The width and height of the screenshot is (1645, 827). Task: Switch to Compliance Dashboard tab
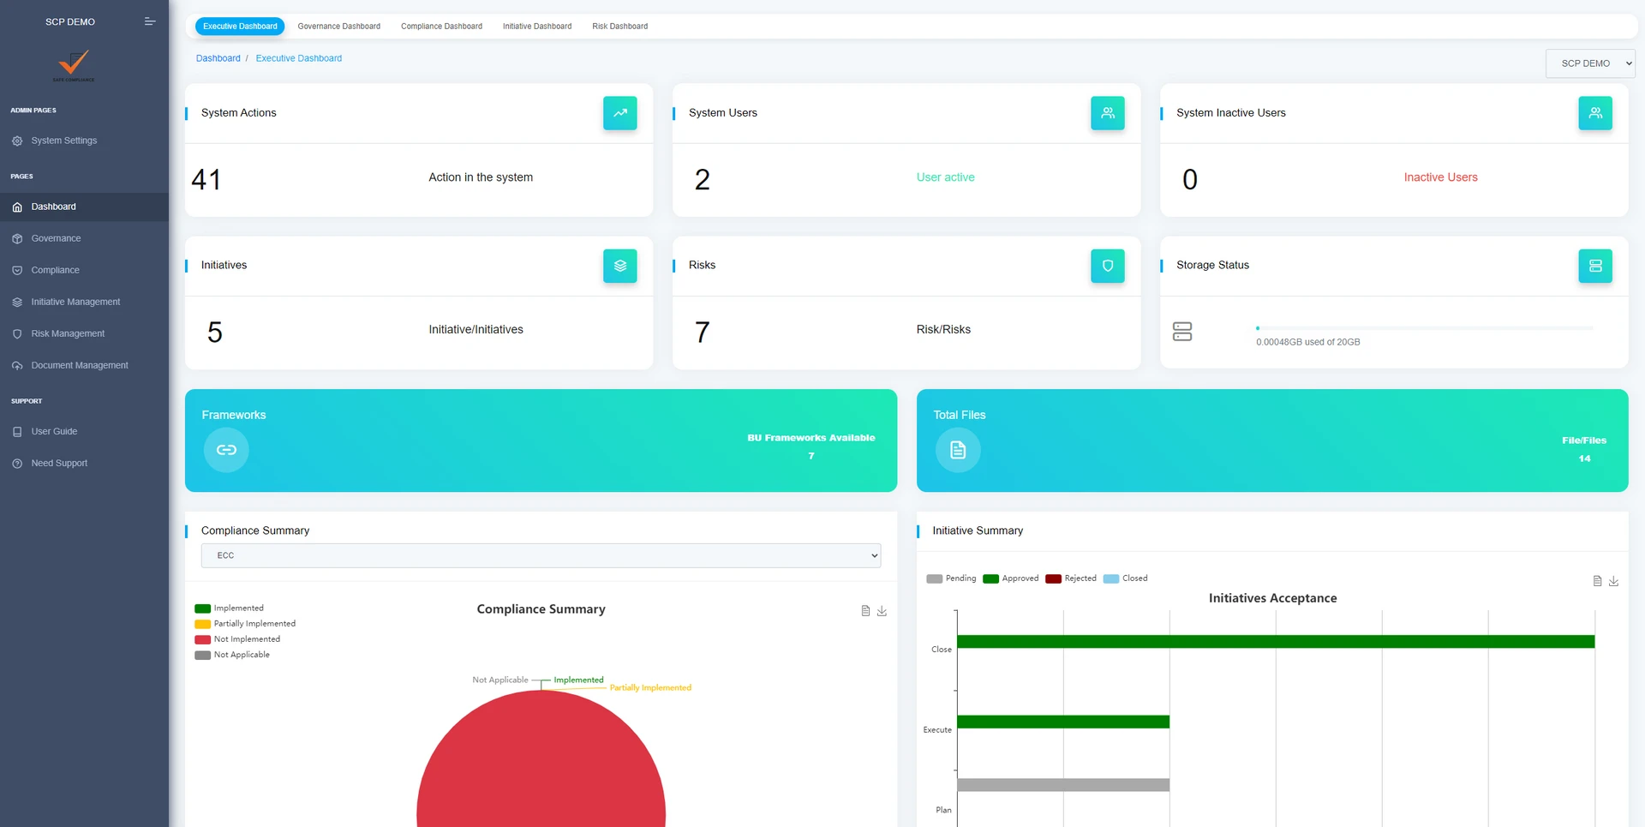coord(441,27)
